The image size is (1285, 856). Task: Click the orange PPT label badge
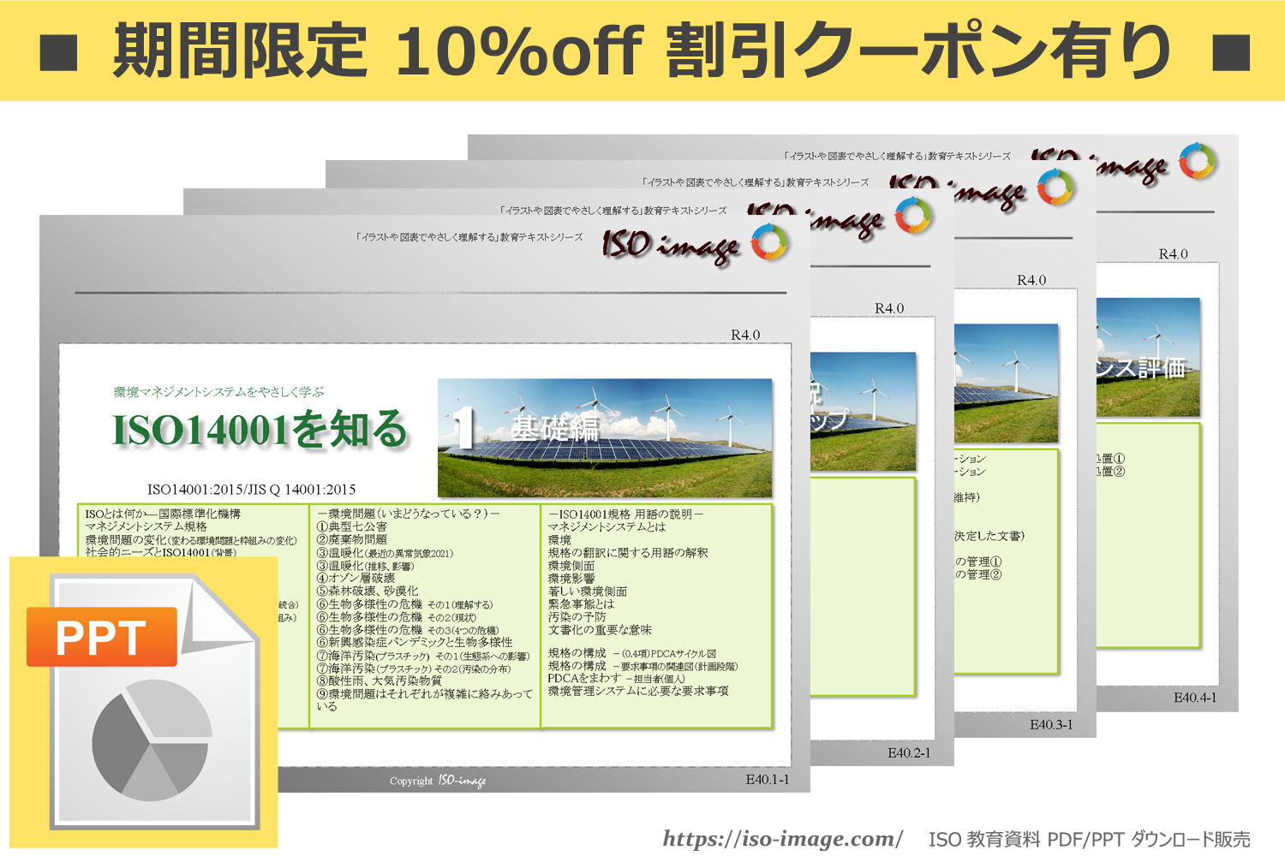[102, 638]
